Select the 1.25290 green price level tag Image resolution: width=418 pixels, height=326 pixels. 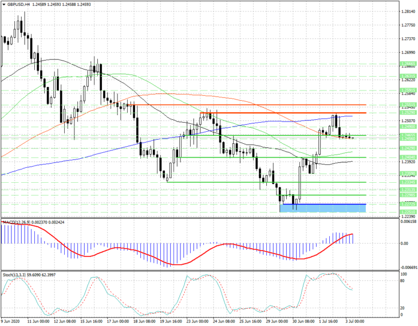pos(408,112)
